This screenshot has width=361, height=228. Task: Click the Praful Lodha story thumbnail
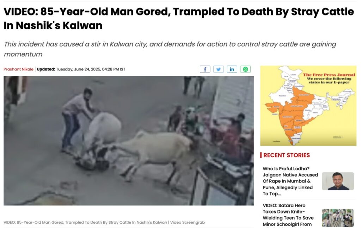338,181
